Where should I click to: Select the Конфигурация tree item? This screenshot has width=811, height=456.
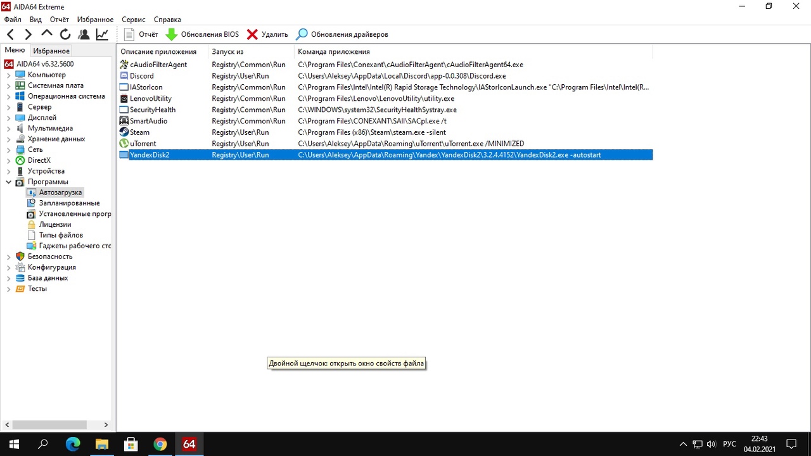tap(52, 267)
